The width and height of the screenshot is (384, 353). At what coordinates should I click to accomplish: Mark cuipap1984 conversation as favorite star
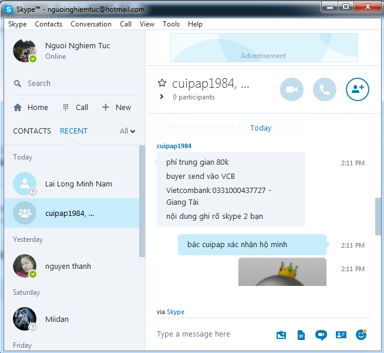point(162,83)
